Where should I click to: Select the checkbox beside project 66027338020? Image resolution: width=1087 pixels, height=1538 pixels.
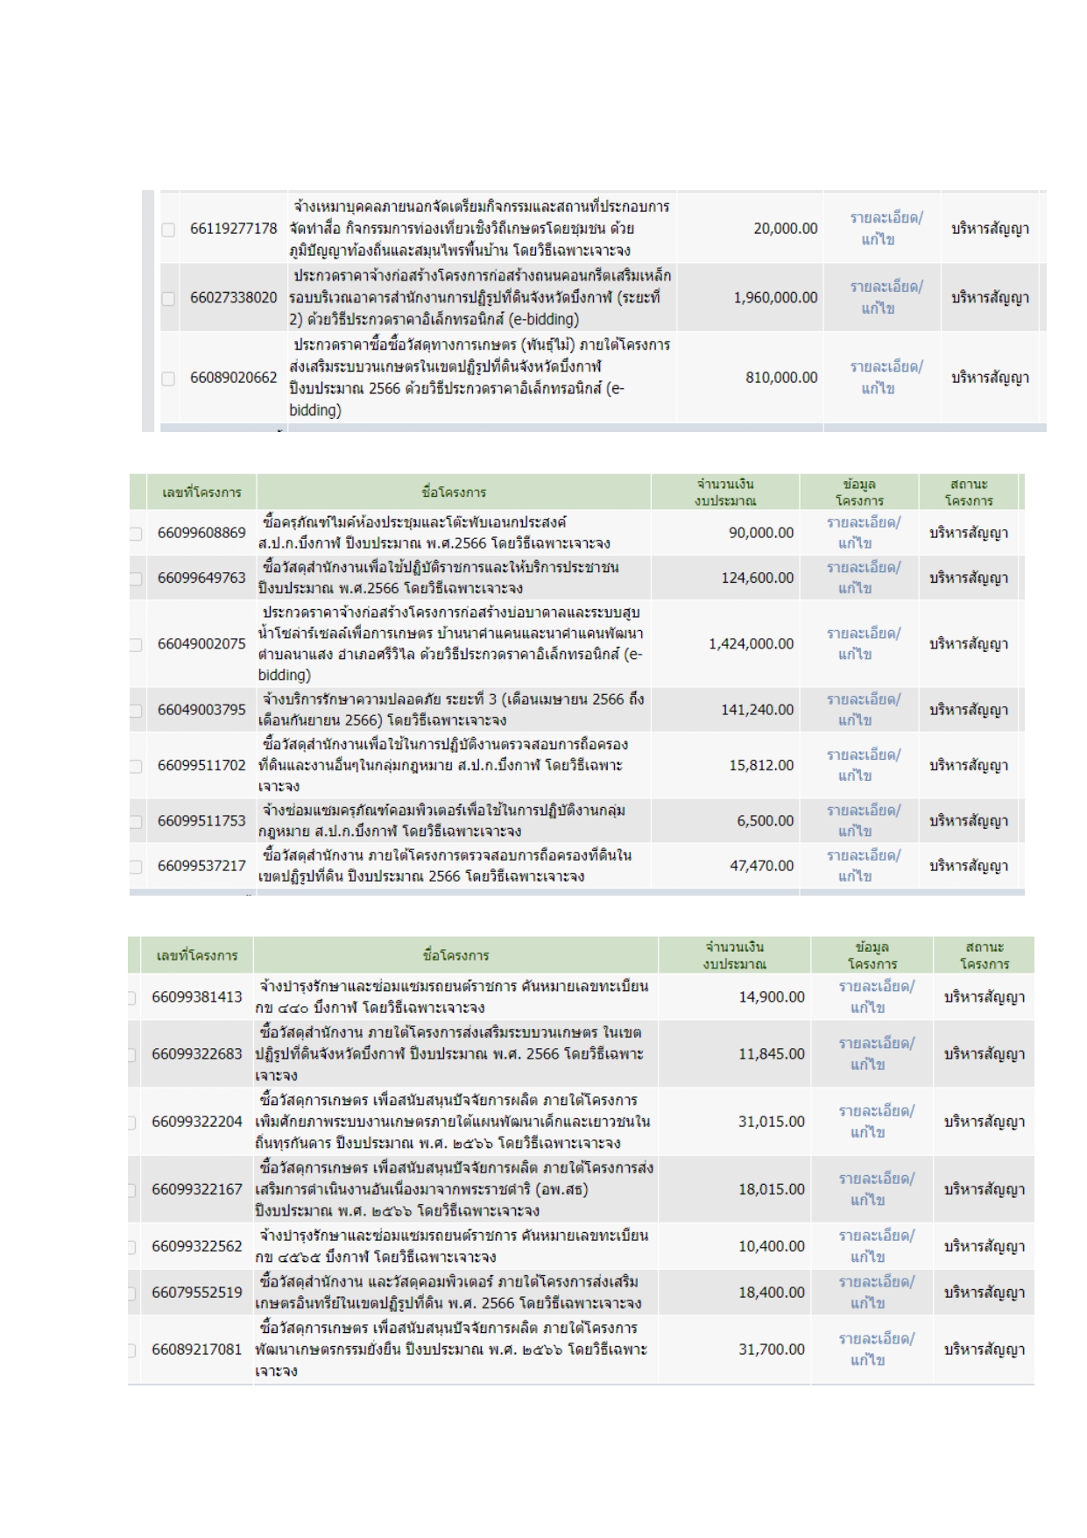coord(168,299)
